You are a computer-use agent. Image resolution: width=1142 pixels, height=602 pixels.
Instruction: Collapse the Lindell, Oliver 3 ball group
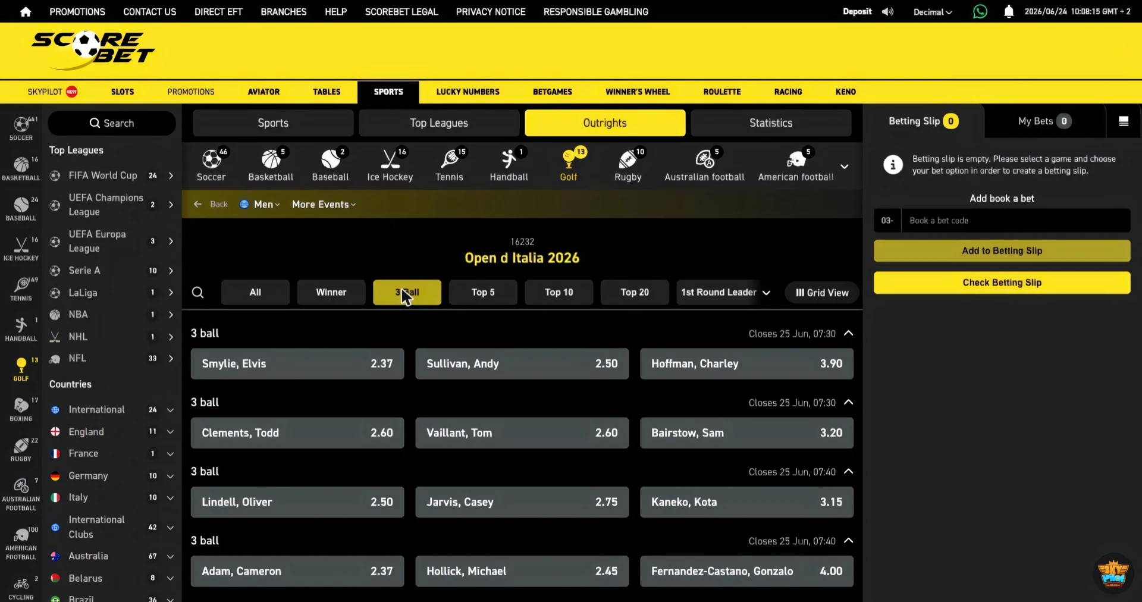click(849, 471)
